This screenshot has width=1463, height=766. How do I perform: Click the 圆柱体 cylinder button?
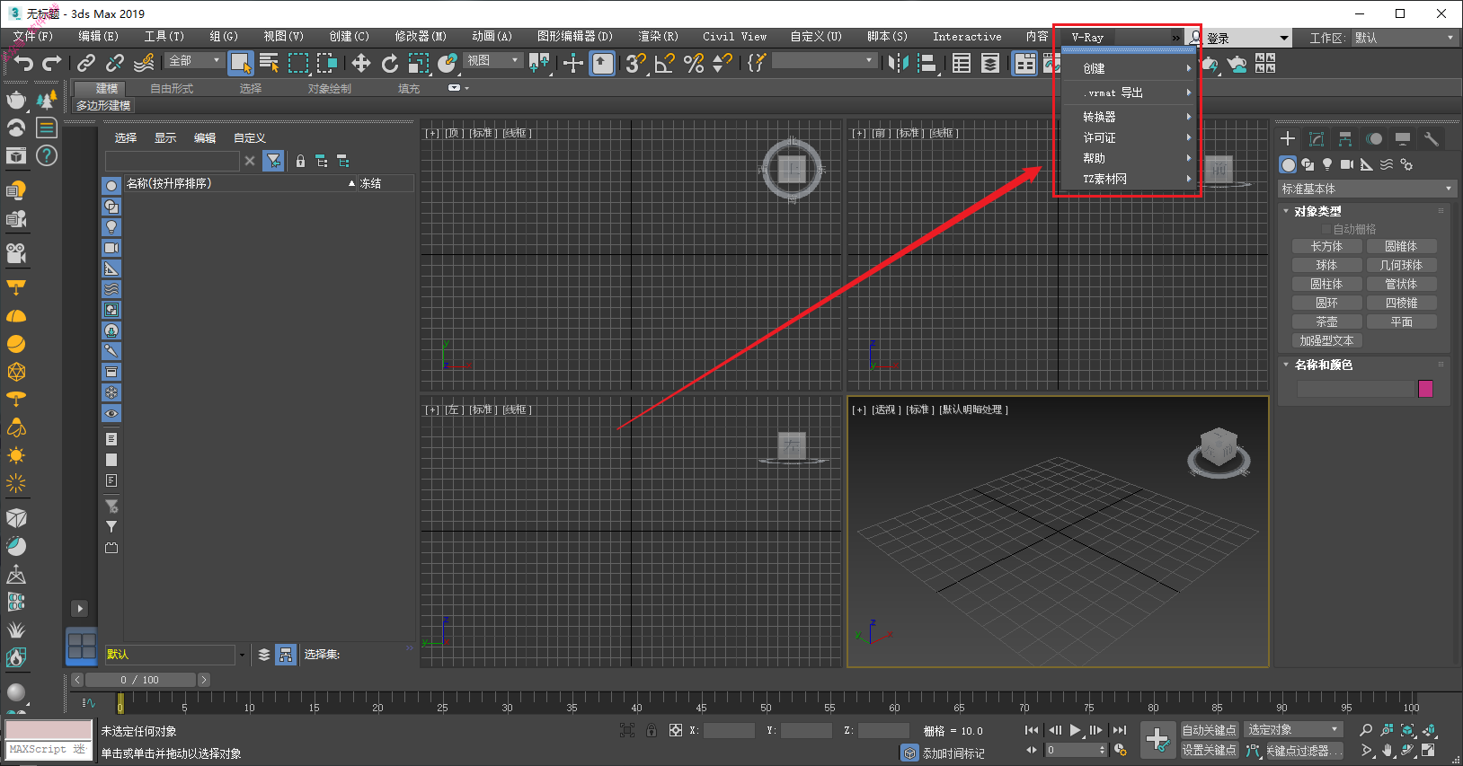(x=1326, y=284)
